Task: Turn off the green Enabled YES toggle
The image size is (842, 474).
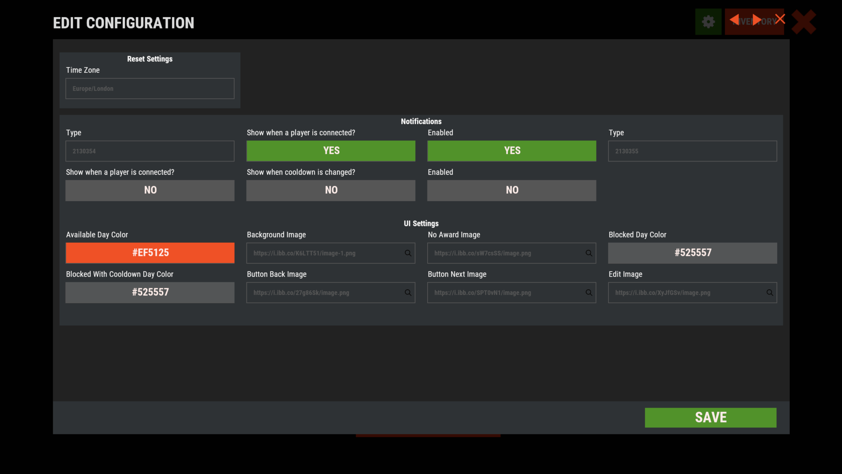Action: click(511, 151)
